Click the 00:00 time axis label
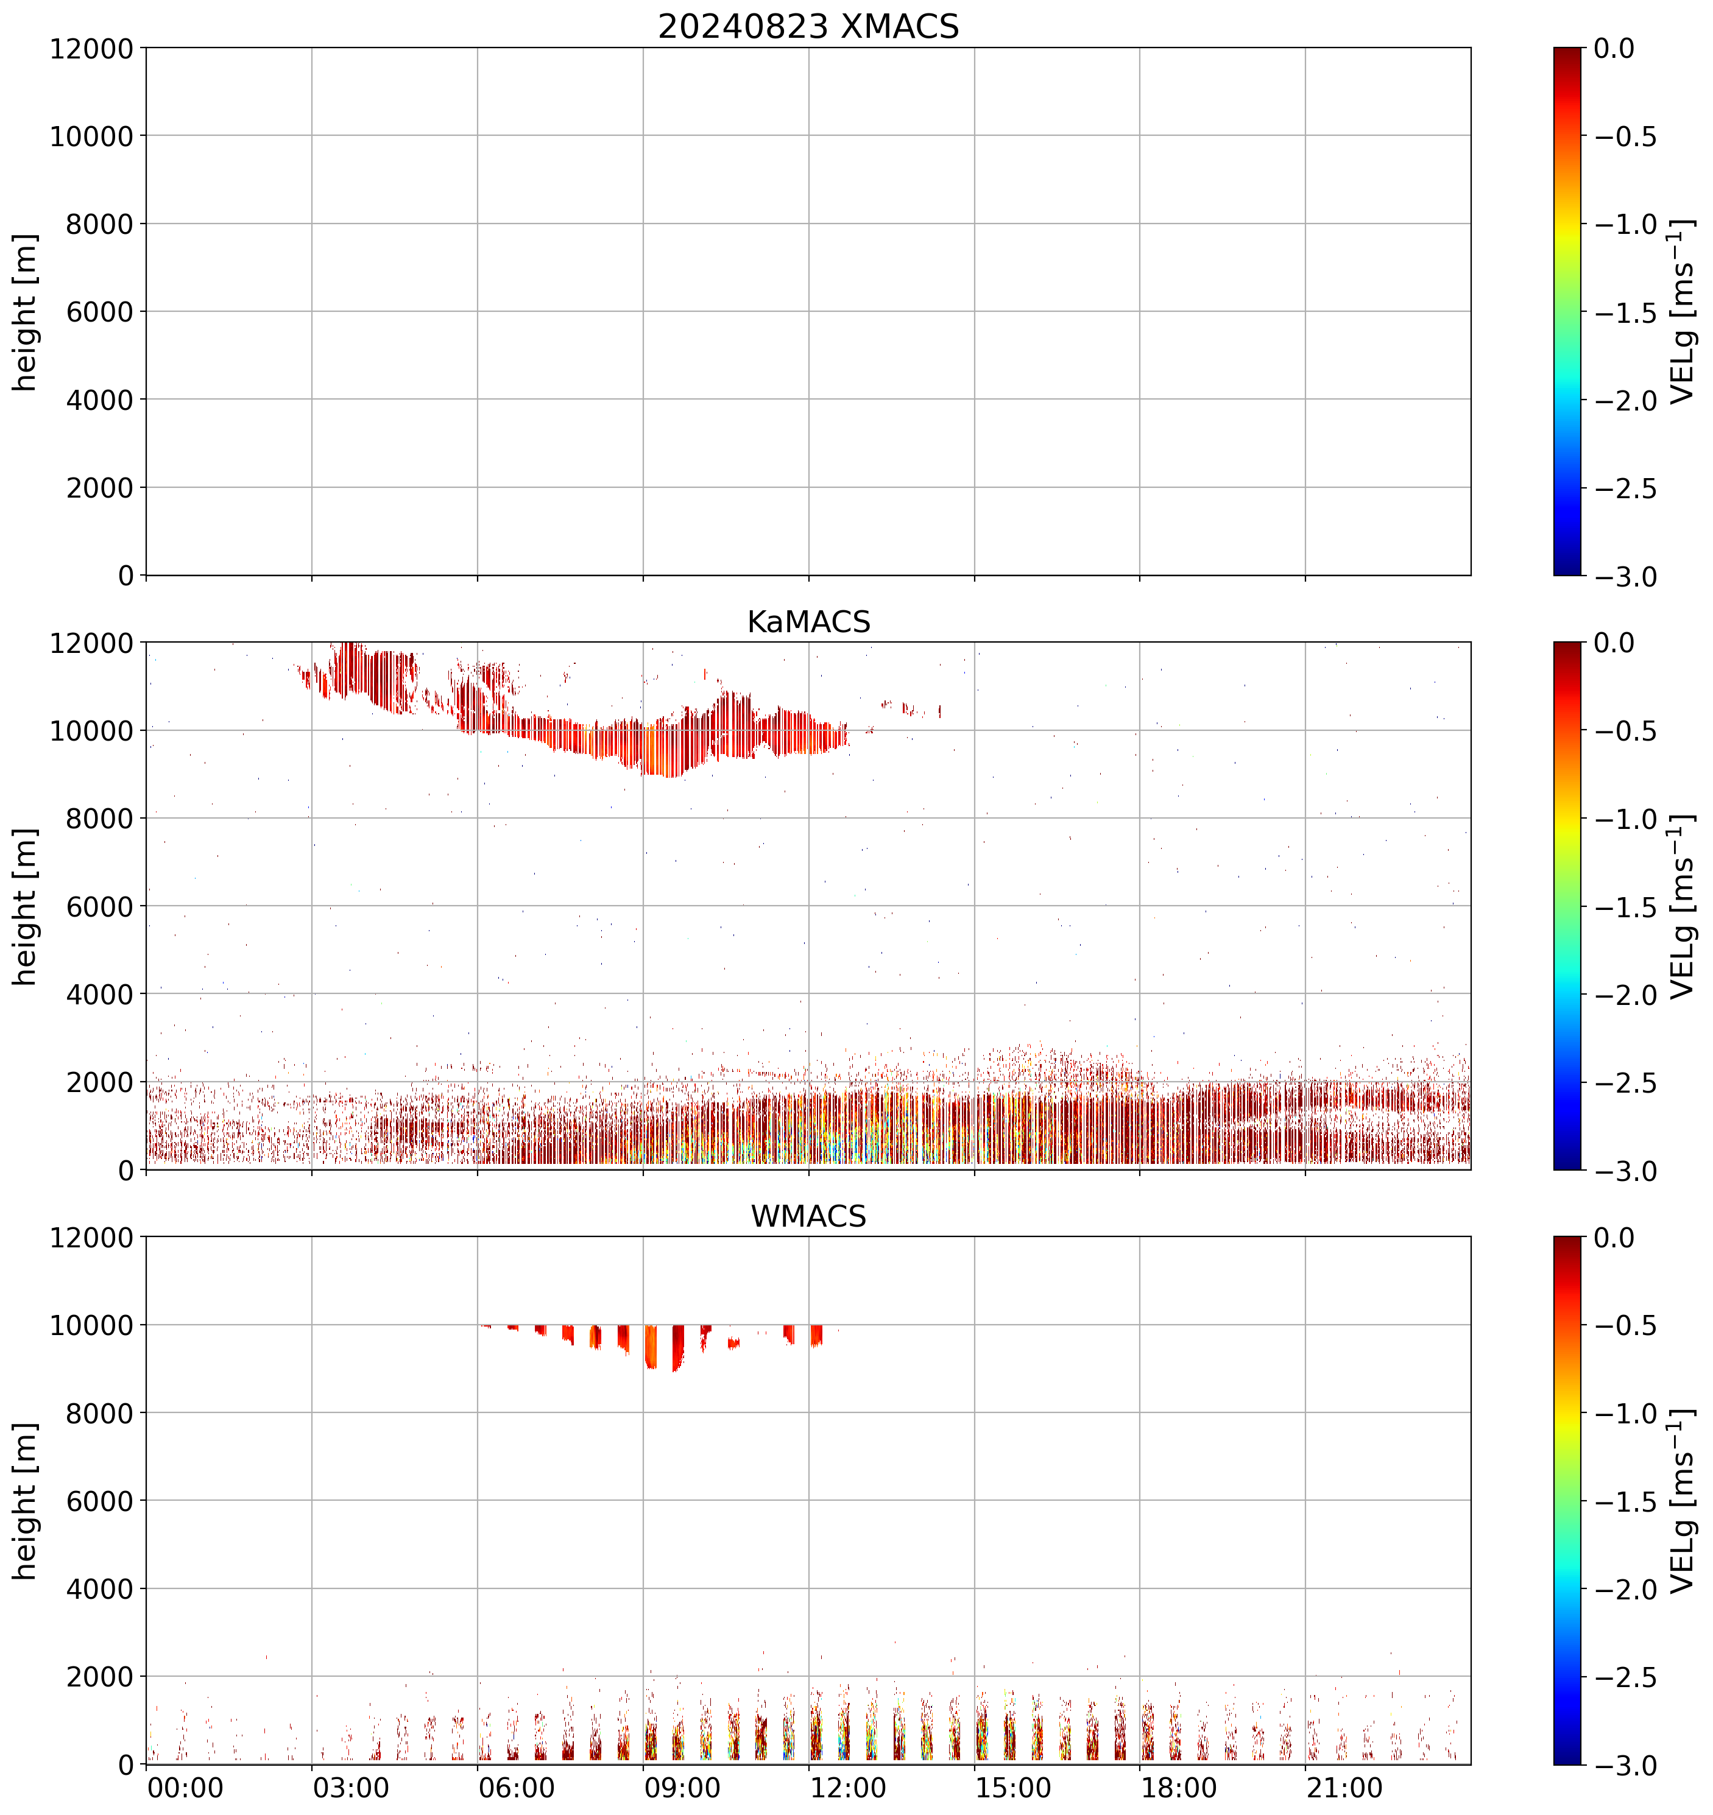The width and height of the screenshot is (1713, 1815). (x=185, y=1788)
